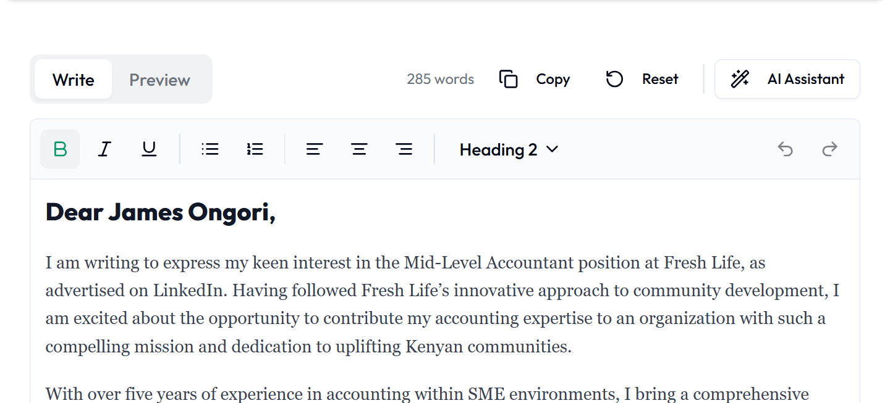Insert a numbered list
Viewport: 890px width, 403px height.
[255, 149]
